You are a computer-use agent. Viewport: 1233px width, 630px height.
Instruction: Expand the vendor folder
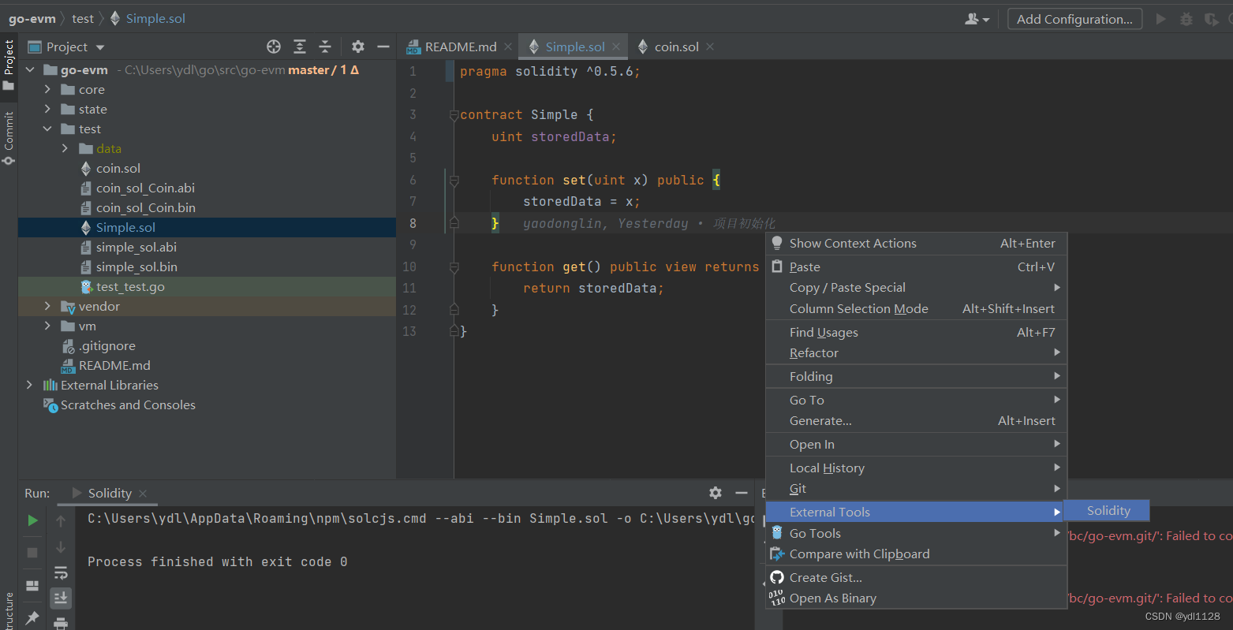[47, 306]
